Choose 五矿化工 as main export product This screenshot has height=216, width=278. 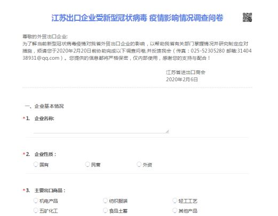(36, 211)
